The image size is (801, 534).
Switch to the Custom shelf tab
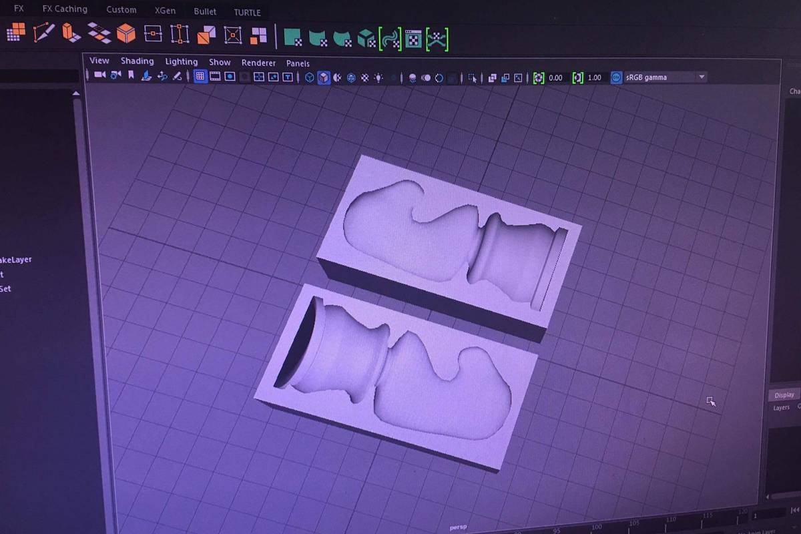(x=121, y=10)
